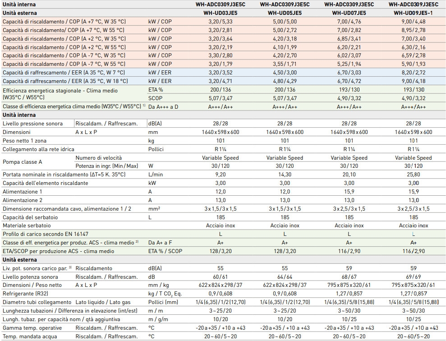Select the "Refrigerante (R32)" row label
The height and width of the screenshot is (341, 446).
pos(25,294)
